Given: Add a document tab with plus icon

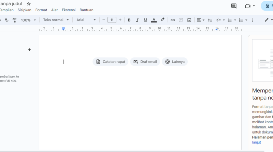Looking at the screenshot, I should click(x=29, y=50).
